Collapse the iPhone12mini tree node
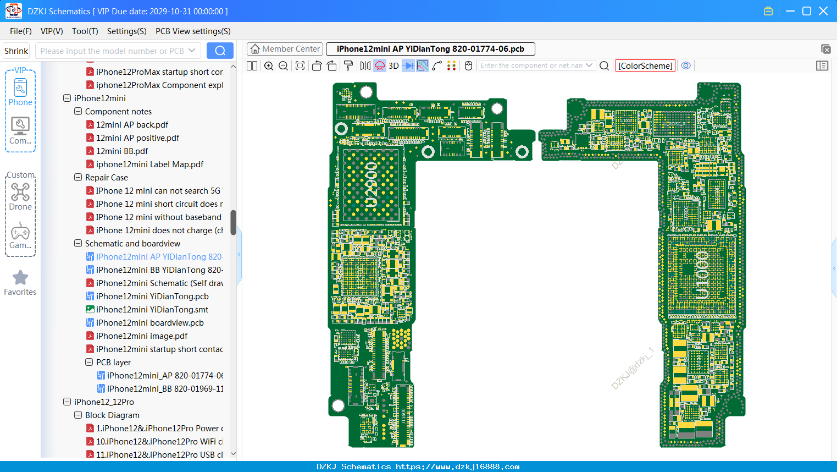837x472 pixels. (x=67, y=98)
